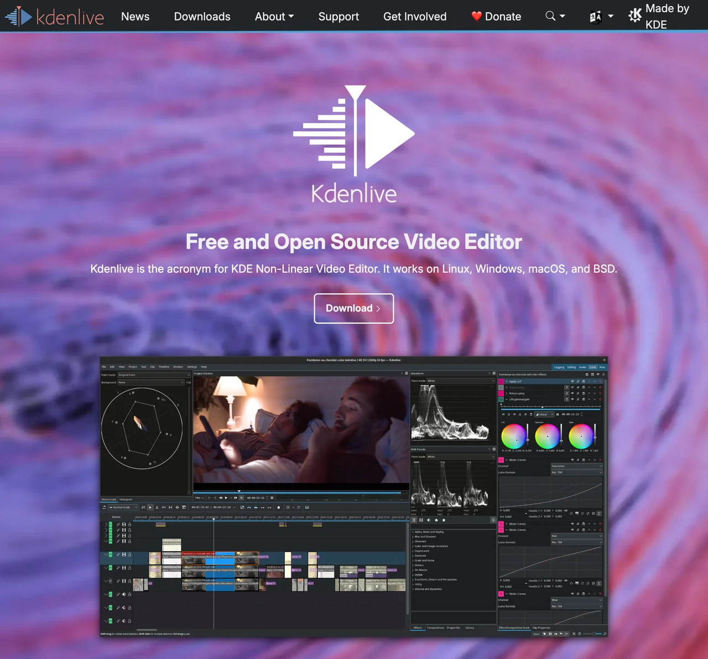Click the Kdenlive editor screenshot image
708x659 pixels.
pyautogui.click(x=354, y=496)
